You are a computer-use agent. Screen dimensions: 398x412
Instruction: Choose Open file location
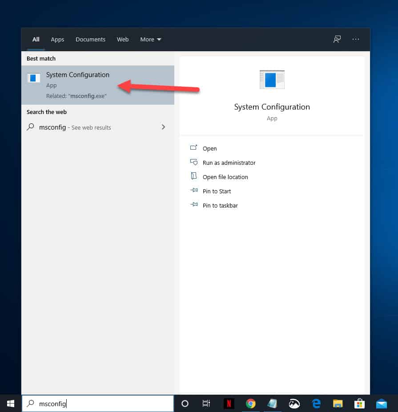pos(225,177)
